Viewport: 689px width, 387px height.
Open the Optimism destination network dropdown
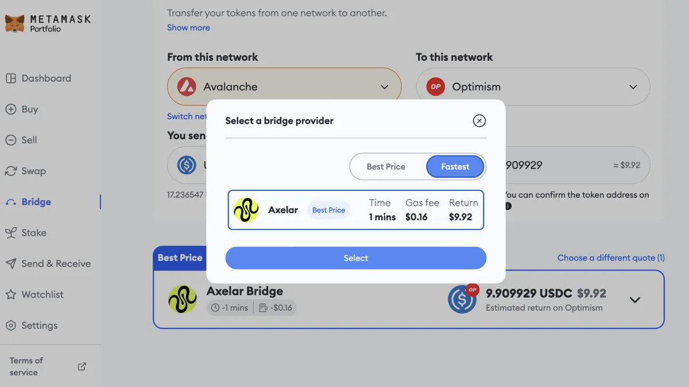[x=533, y=87]
